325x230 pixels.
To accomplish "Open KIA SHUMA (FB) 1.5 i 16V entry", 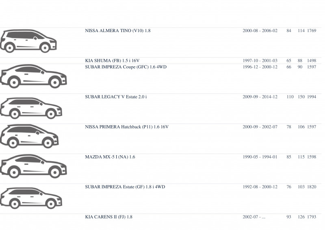I will tap(112, 61).
